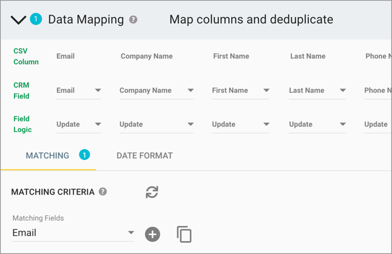Open help icon beside Matching Criteria
The image size is (392, 254).
coord(103,192)
